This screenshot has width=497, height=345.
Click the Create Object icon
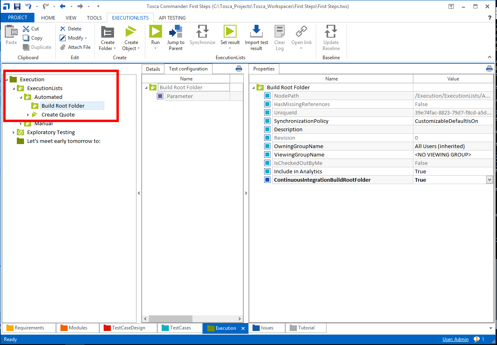131,32
